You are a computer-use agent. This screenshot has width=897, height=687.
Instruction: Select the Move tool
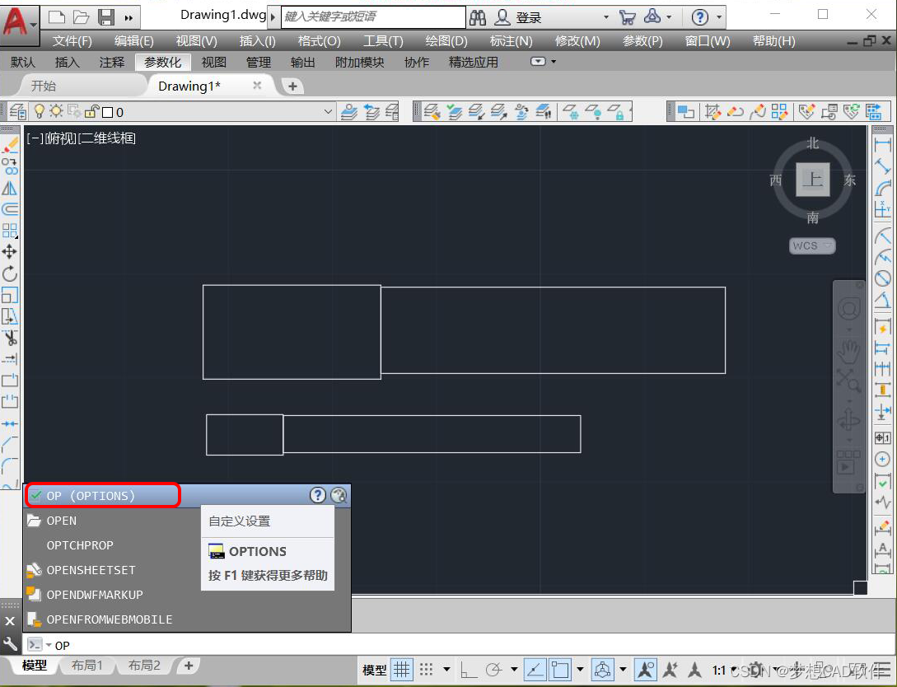coord(10,252)
